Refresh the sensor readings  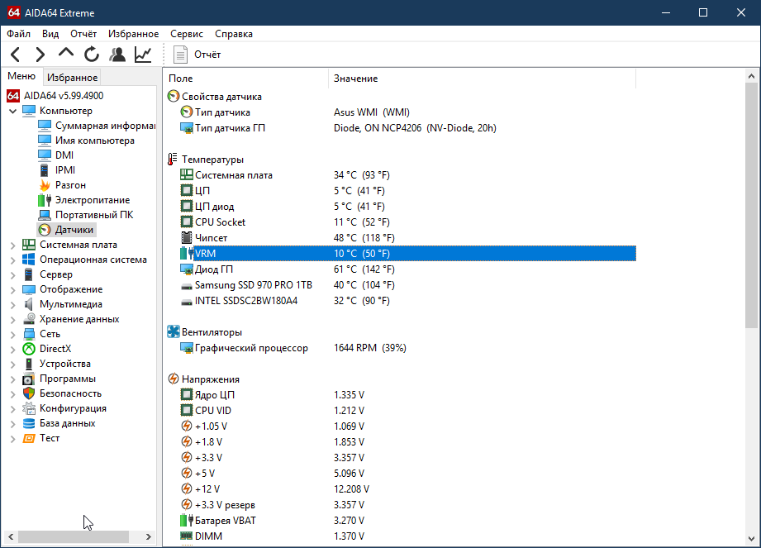point(91,55)
